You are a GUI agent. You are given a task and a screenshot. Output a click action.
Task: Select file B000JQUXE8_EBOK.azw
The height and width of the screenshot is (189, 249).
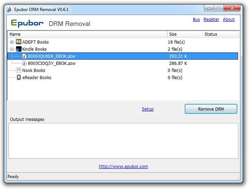pyautogui.click(x=52, y=56)
